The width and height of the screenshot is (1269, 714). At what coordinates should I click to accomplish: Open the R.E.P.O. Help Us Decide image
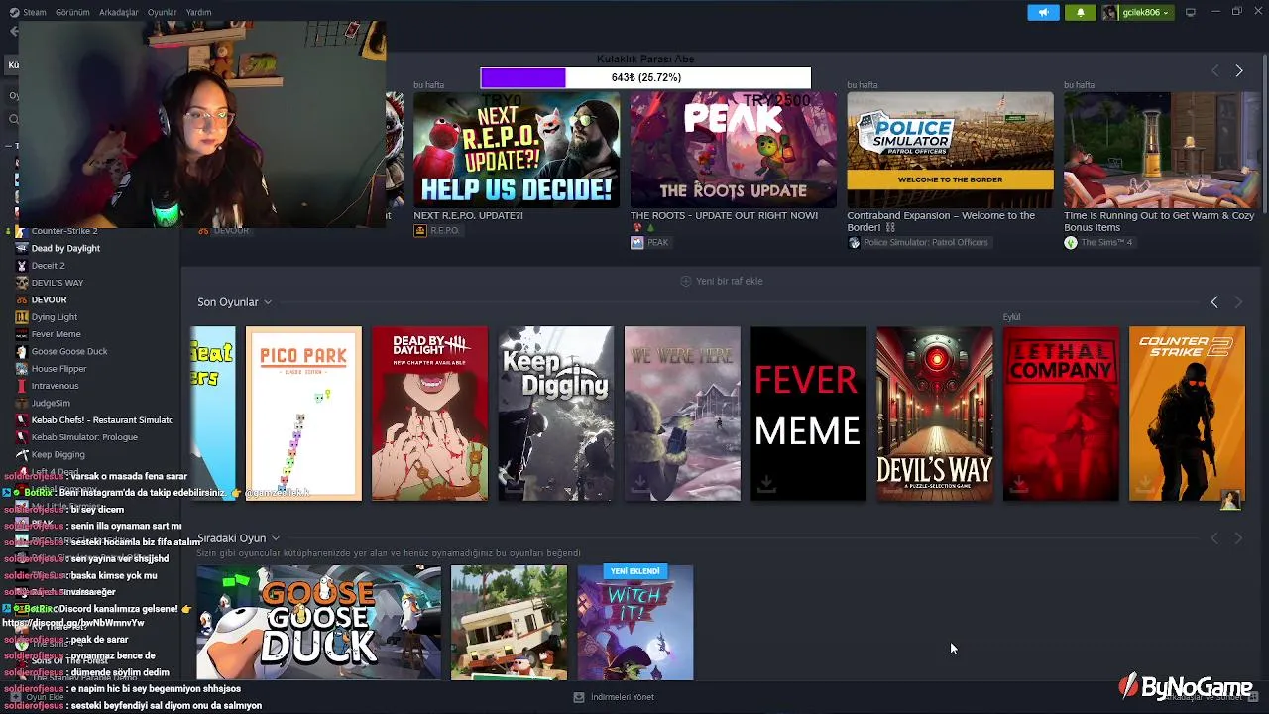517,150
